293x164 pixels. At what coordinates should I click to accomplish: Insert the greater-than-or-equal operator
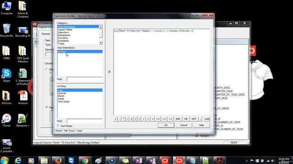[164, 119]
